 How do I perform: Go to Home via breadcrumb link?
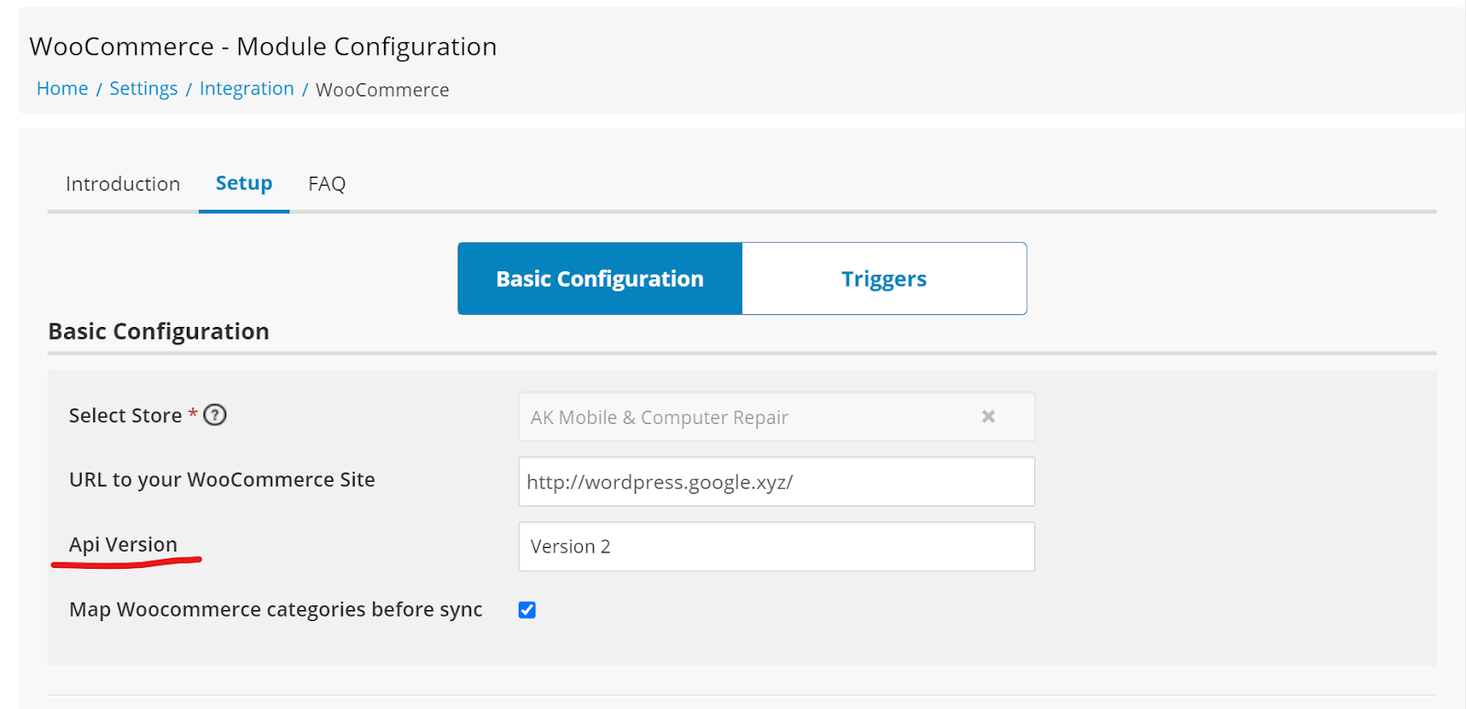[62, 89]
